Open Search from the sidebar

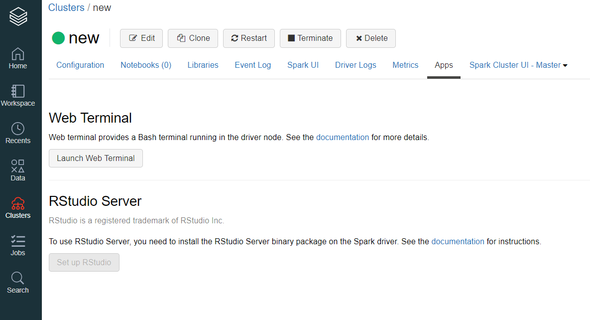[x=18, y=283]
